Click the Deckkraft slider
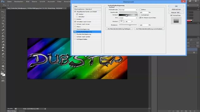This screenshot has width=200, height=112. pyautogui.click(x=128, y=12)
